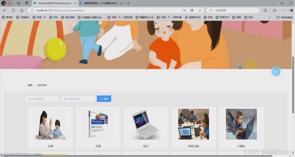Click the translate page icon
The image size is (295, 157).
tap(192, 10)
